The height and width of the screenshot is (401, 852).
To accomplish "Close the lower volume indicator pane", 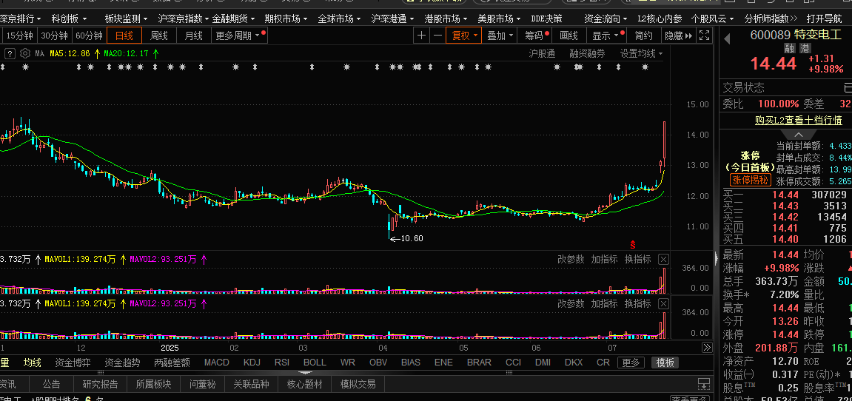I will [x=663, y=304].
